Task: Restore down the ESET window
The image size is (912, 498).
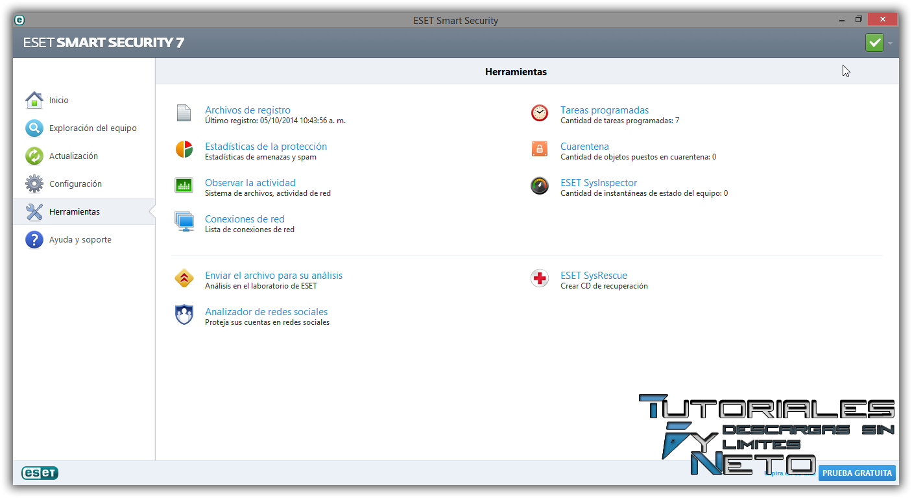Action: click(x=858, y=19)
